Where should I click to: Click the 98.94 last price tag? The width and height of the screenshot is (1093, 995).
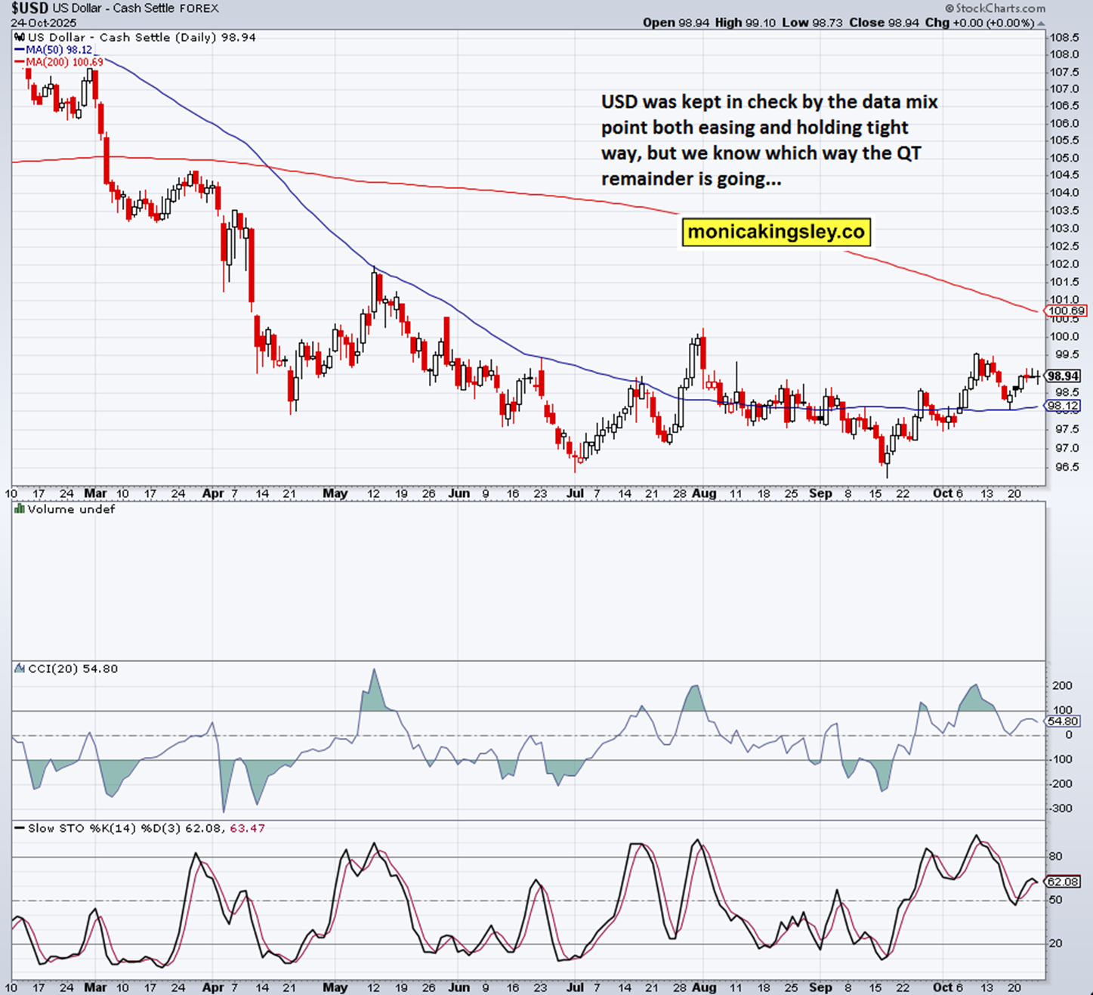pos(1064,375)
